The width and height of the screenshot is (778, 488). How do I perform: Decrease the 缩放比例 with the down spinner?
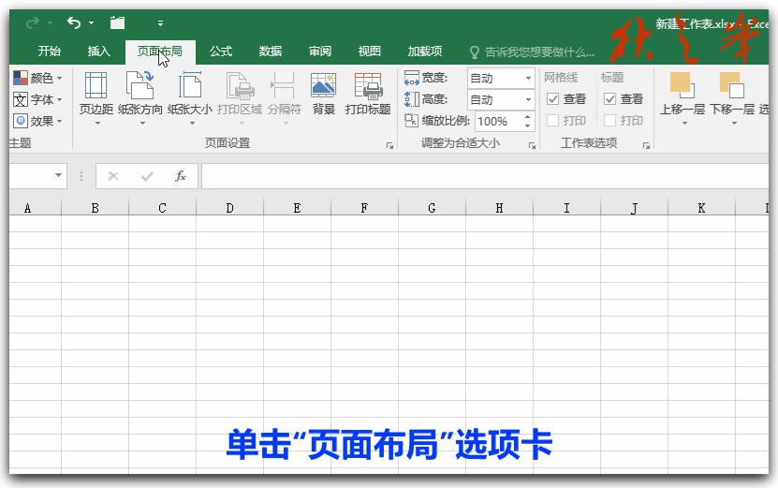point(527,126)
